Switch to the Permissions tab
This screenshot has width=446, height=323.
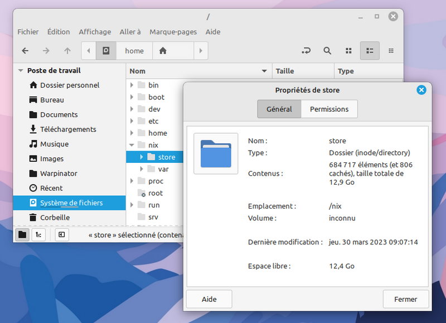tap(329, 109)
